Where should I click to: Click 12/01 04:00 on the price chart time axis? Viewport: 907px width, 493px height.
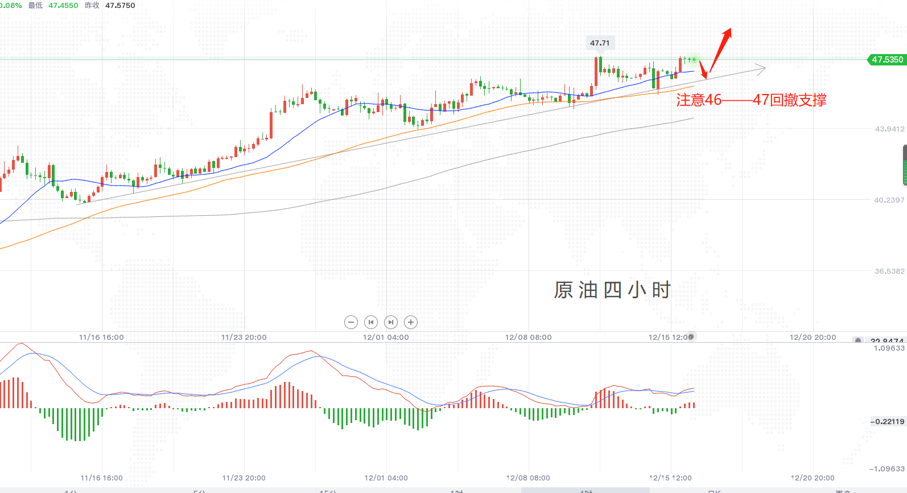[x=386, y=337]
